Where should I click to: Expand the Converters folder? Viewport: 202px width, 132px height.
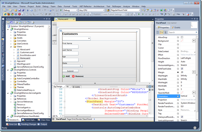[11, 41]
